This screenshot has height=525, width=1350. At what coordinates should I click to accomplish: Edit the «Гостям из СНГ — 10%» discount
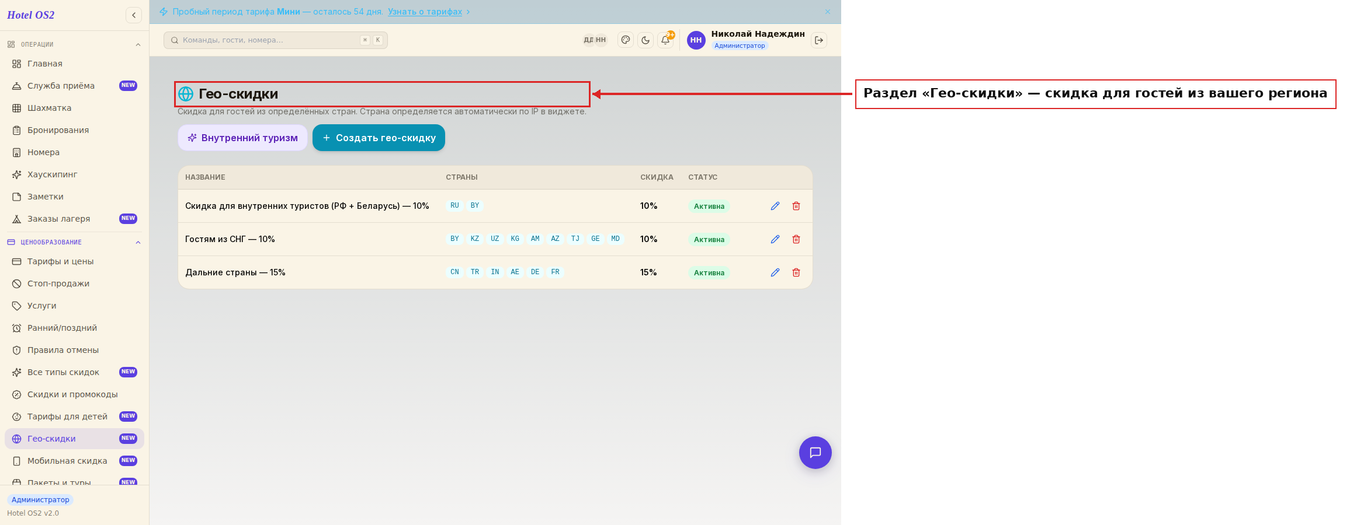(775, 239)
